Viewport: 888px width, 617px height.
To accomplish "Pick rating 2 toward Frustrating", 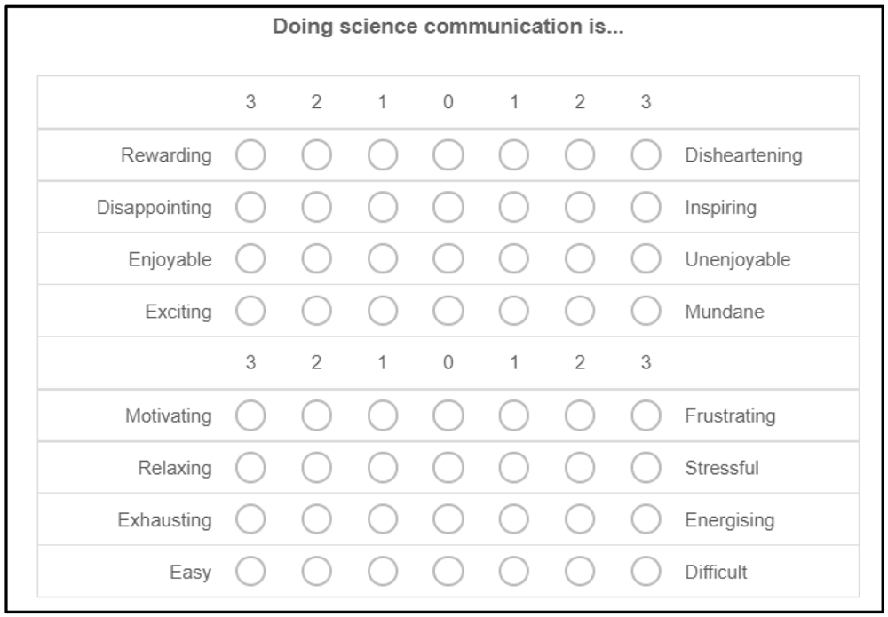I will (579, 415).
